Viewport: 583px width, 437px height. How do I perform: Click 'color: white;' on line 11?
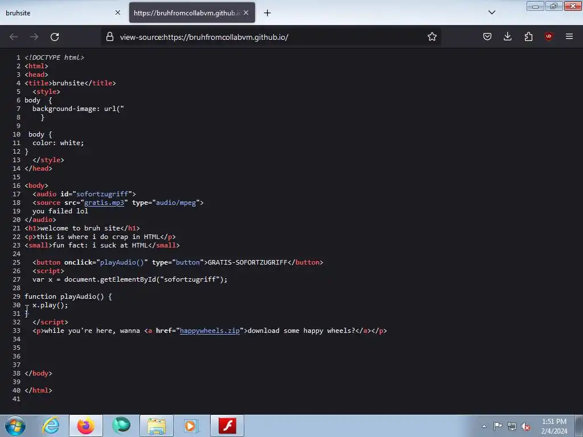[x=58, y=143]
